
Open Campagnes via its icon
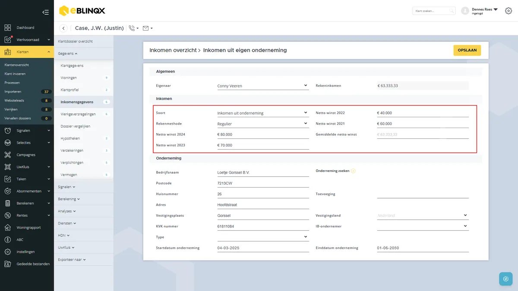(x=8, y=155)
